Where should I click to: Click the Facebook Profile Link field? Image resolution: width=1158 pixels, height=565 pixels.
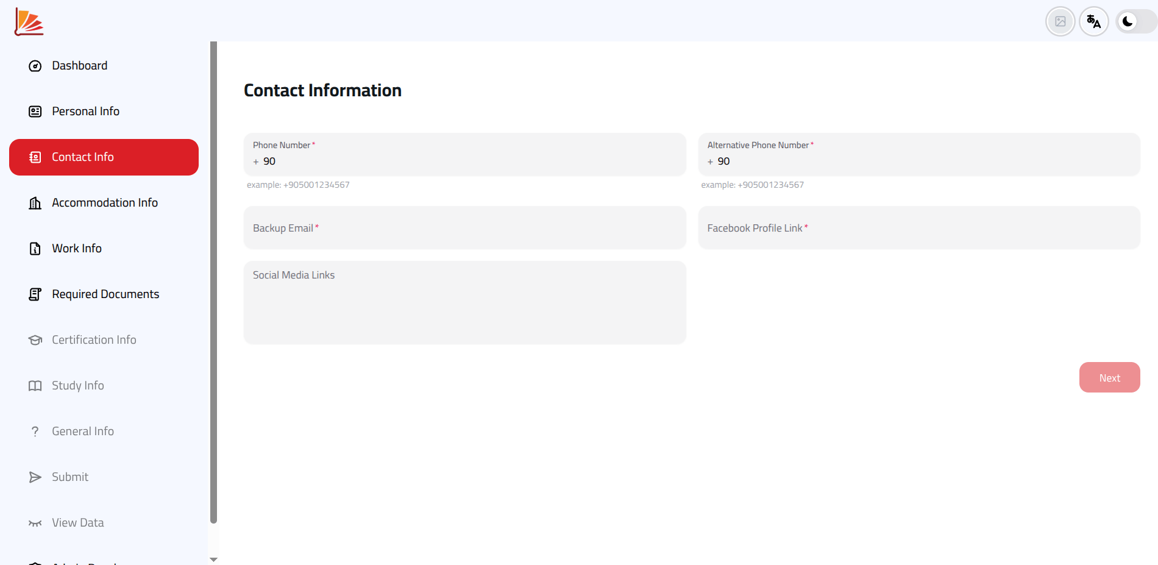[918, 228]
